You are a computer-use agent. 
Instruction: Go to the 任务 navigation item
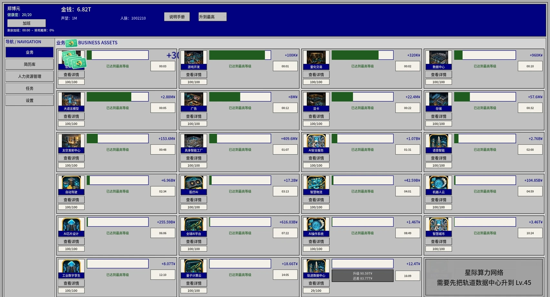click(x=30, y=88)
